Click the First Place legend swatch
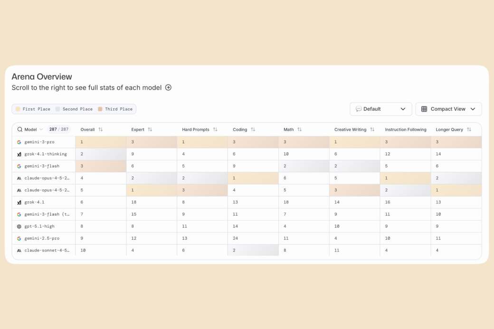Image resolution: width=494 pixels, height=329 pixels. click(x=18, y=109)
